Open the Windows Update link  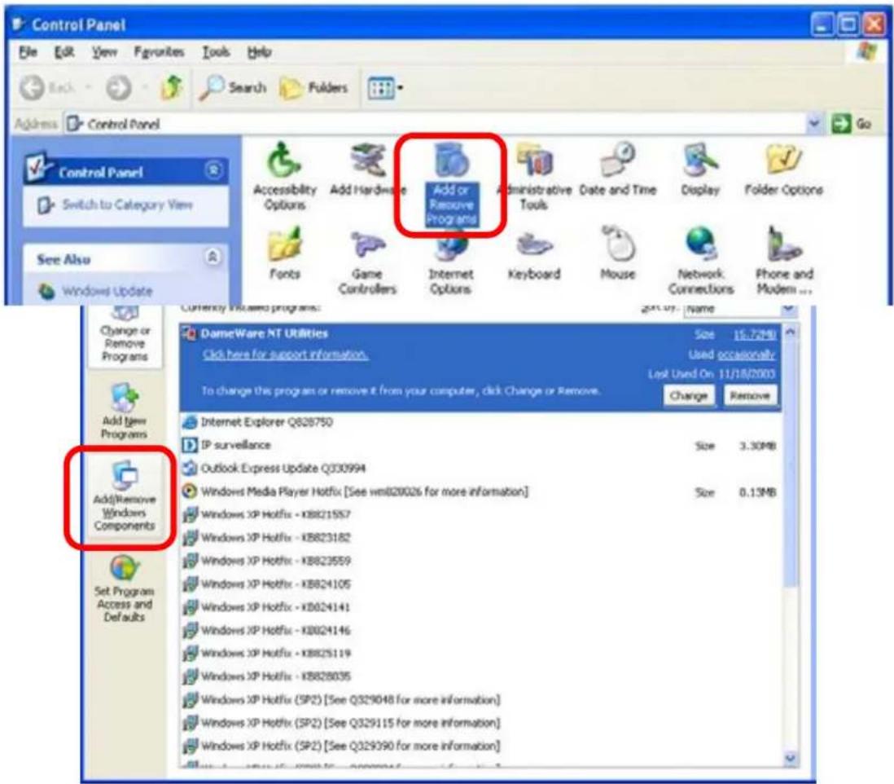tap(107, 291)
